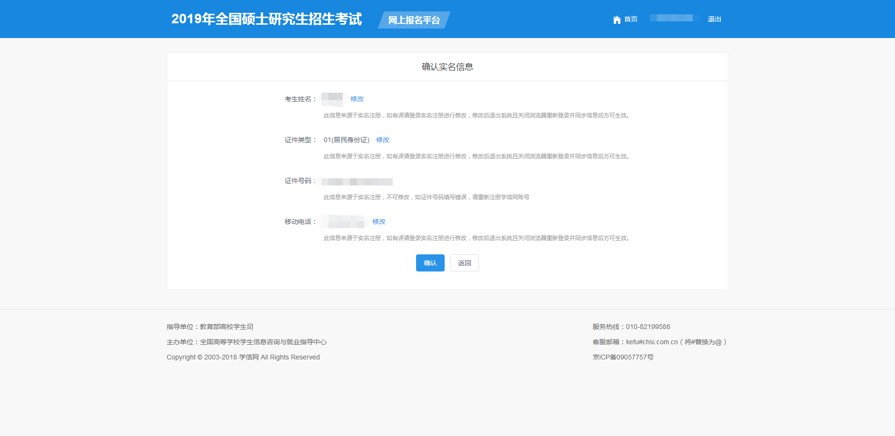Click the blurred username in the header

pos(672,18)
